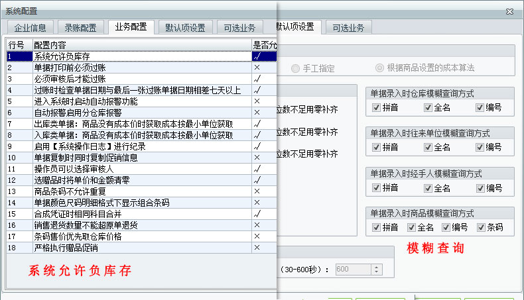
Task: Select row 商品条码不允许重复
Action: point(142,191)
